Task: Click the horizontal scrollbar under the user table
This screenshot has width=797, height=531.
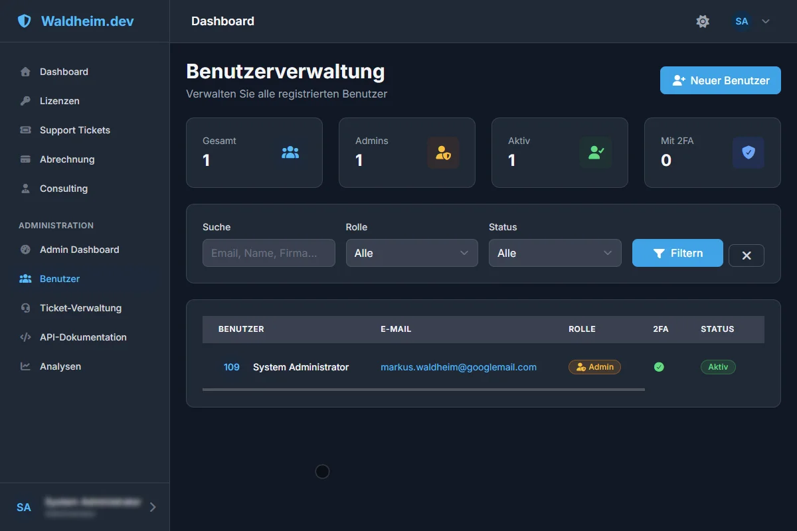Action: (423, 390)
